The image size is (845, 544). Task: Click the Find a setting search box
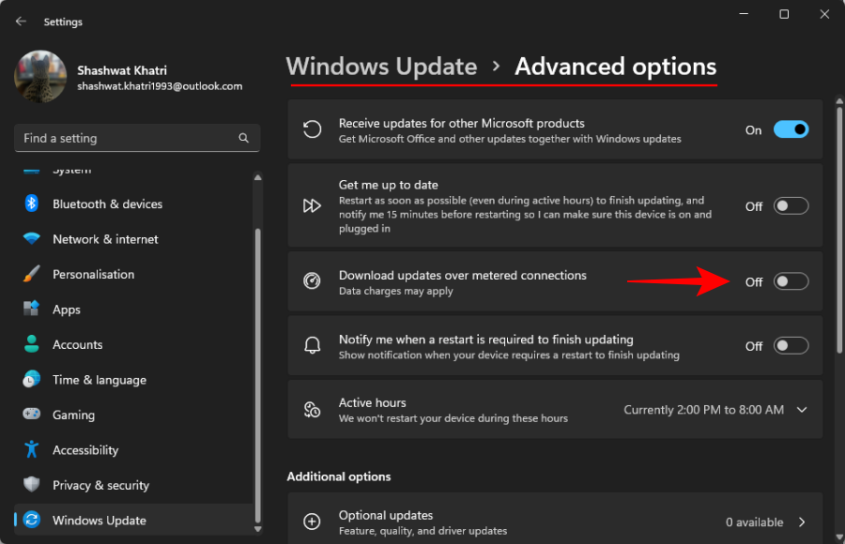[127, 138]
